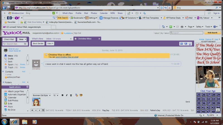
Task: Select the anthonyhoffman contact
Action: pyautogui.click(x=13, y=77)
